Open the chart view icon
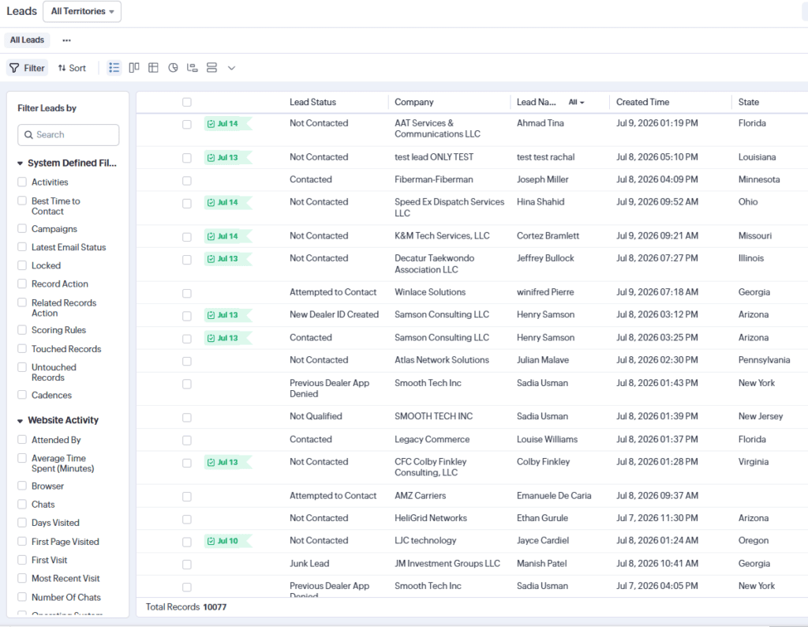Screen dimensions: 808x627 (x=173, y=68)
